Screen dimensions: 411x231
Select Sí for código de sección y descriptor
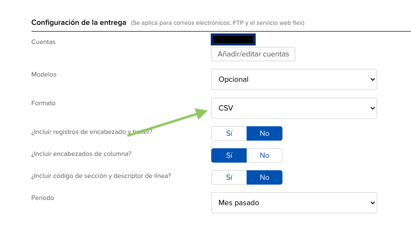(229, 177)
